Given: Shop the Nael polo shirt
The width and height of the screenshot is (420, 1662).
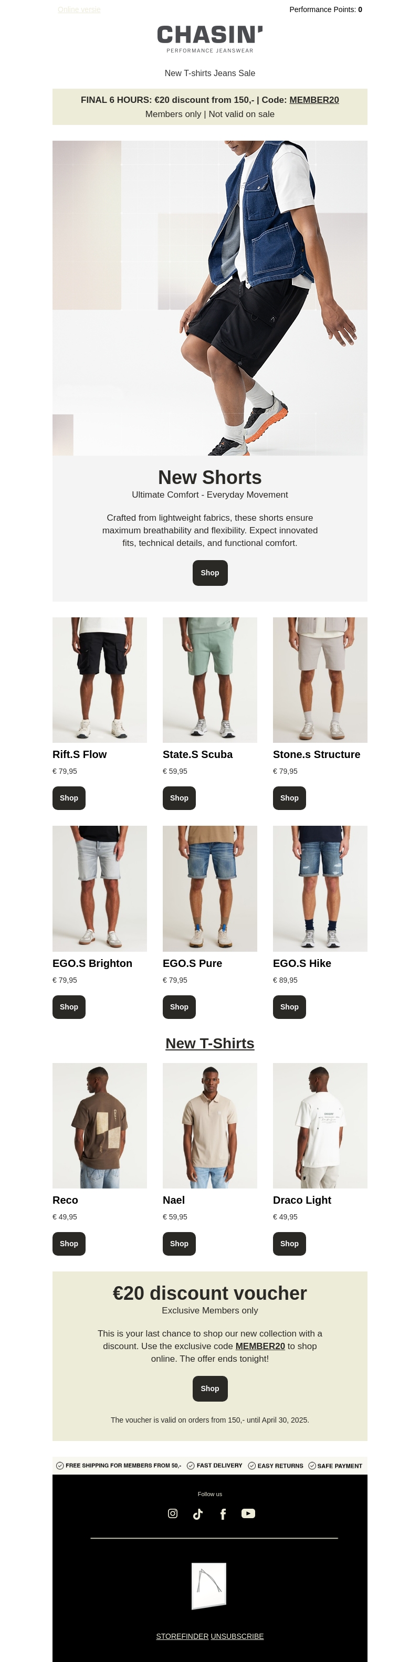Looking at the screenshot, I should click(x=178, y=1243).
